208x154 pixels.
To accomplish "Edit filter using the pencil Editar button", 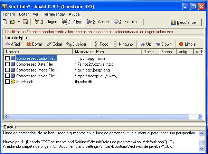I will tap(54, 44).
